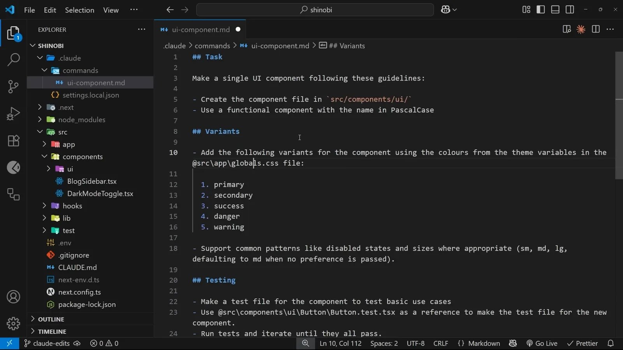Image resolution: width=623 pixels, height=350 pixels.
Task: Open notifications bell in status bar
Action: [x=611, y=343]
